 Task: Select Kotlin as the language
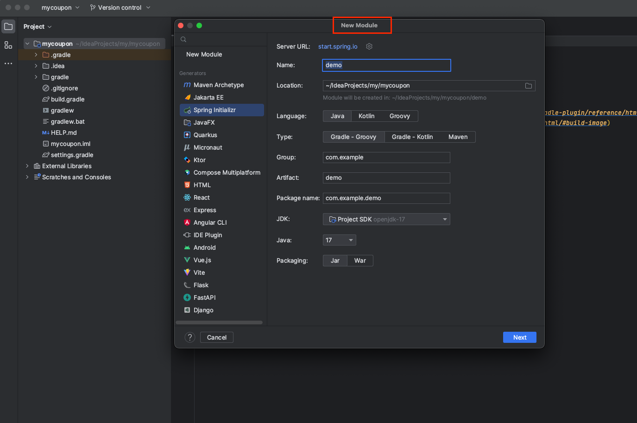tap(366, 116)
